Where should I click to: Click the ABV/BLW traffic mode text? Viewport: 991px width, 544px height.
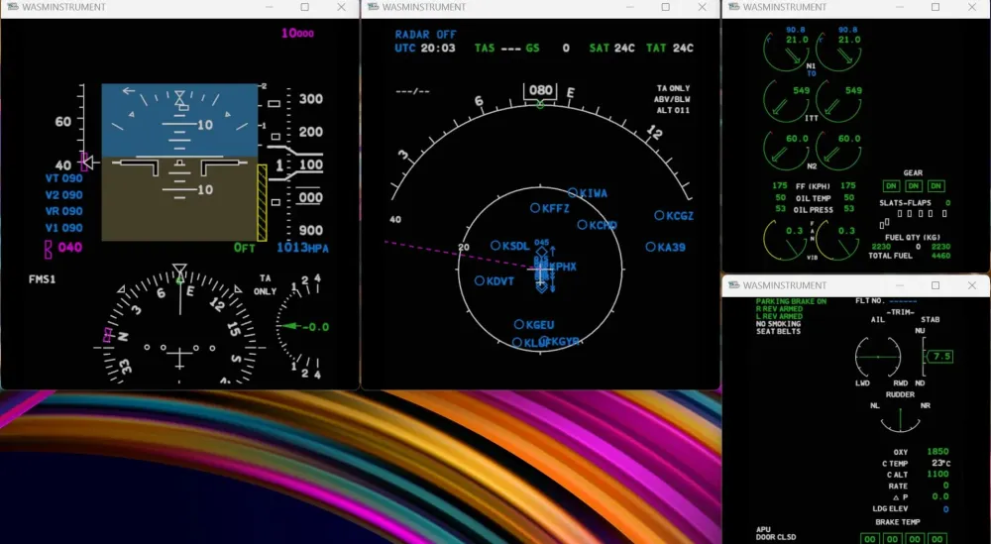673,99
